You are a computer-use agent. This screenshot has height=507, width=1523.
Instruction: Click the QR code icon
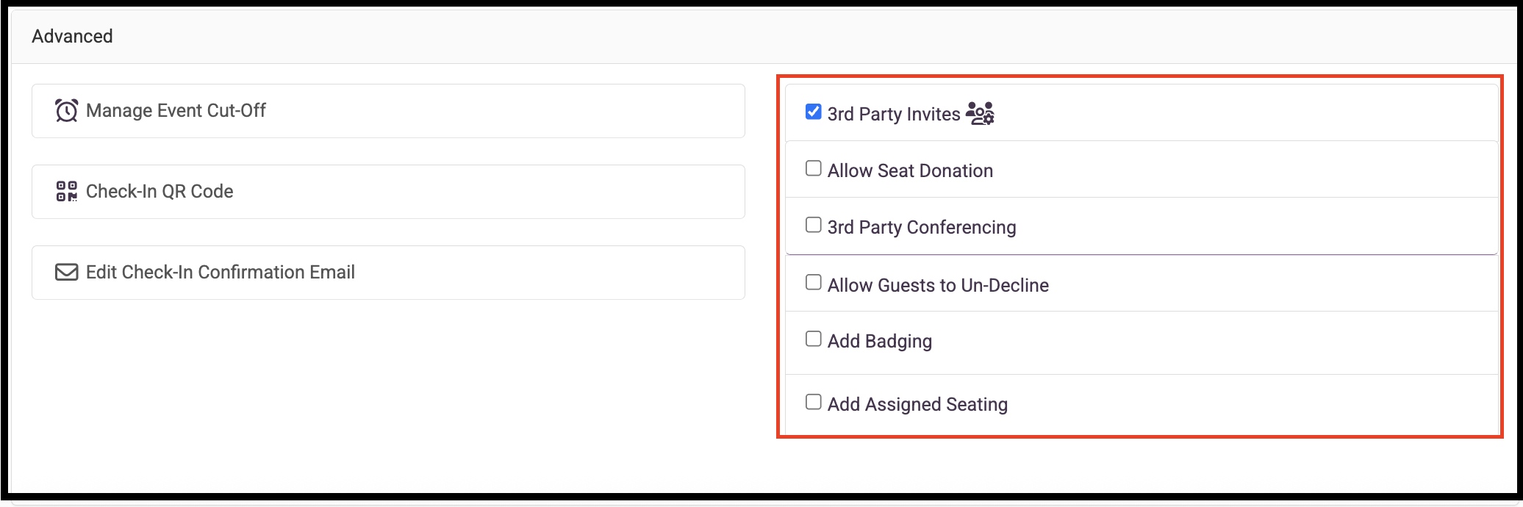click(67, 192)
